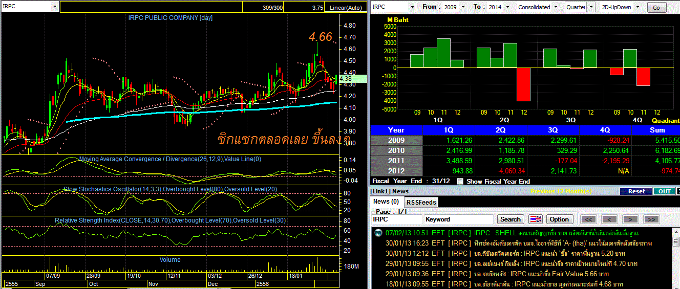680x289 pixels.
Task: Open the 29/01/13 09:36 Fair Value 5.66 news
Action: point(497,274)
